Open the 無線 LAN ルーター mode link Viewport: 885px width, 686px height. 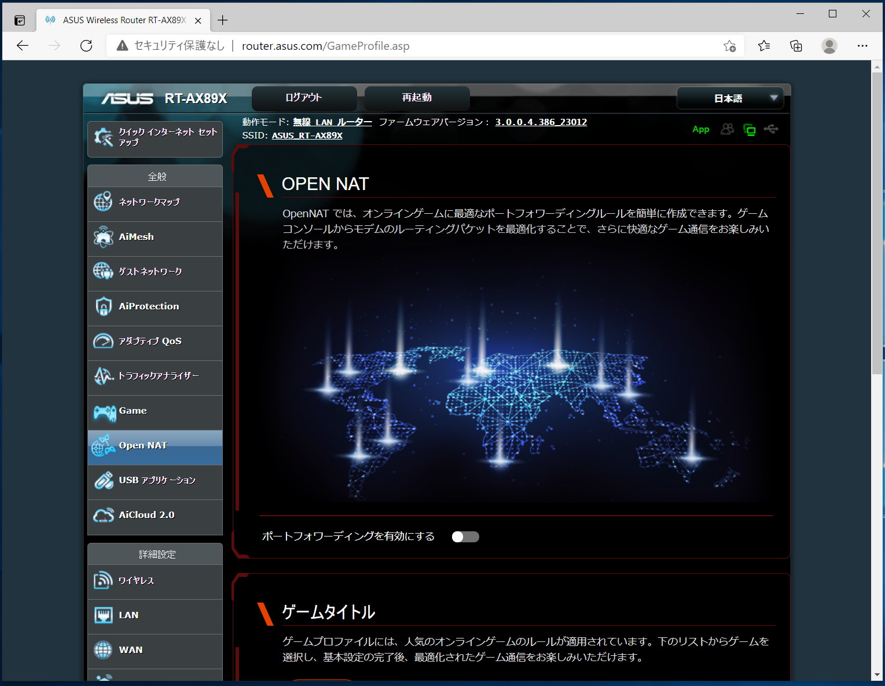click(332, 122)
